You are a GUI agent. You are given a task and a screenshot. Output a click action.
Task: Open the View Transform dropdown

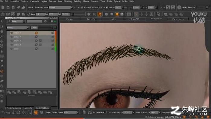[x=155, y=112]
